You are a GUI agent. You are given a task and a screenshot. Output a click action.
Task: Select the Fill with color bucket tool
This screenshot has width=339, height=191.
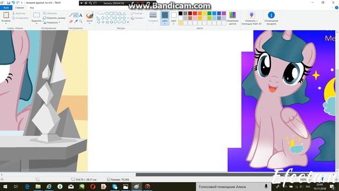(x=76, y=15)
